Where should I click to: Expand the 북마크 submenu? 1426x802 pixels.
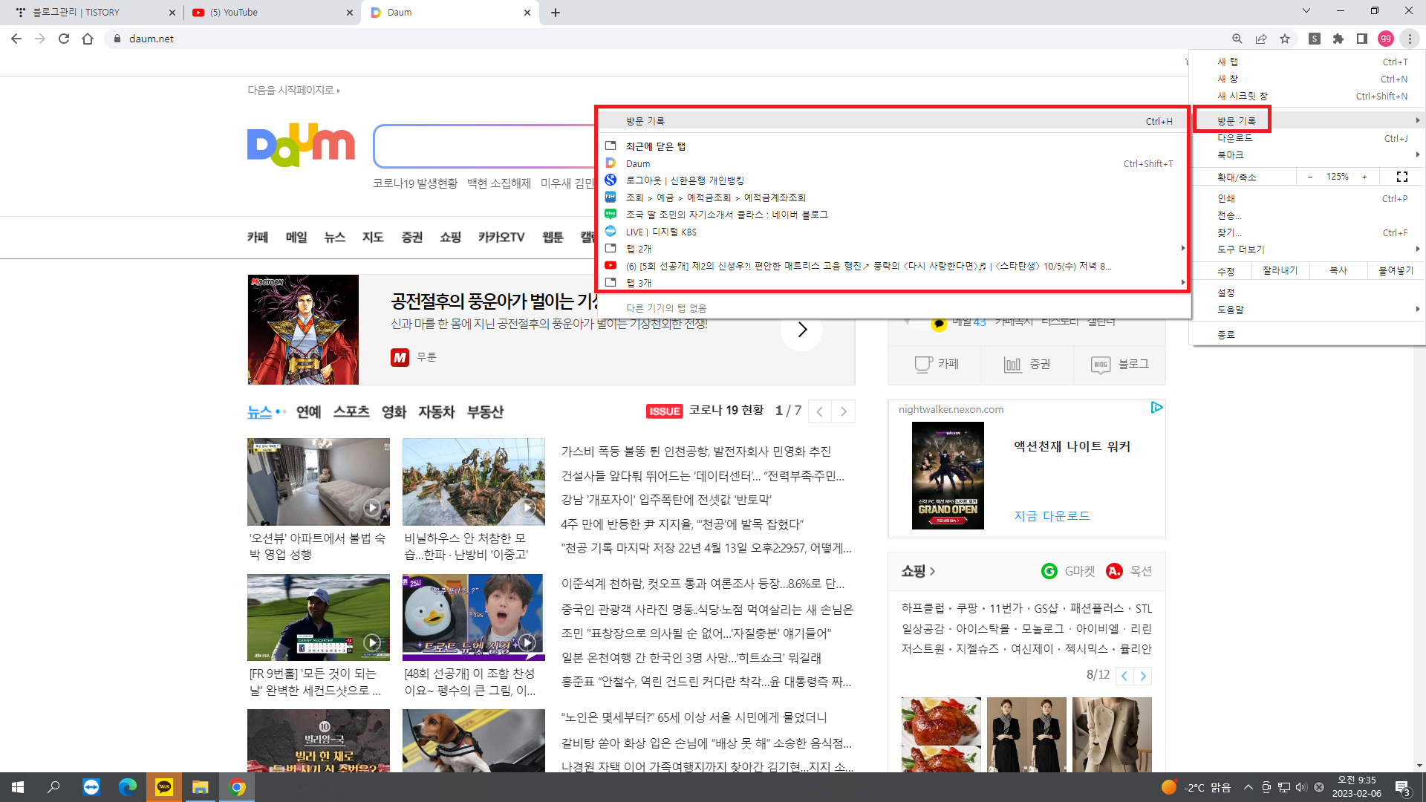(x=1307, y=155)
